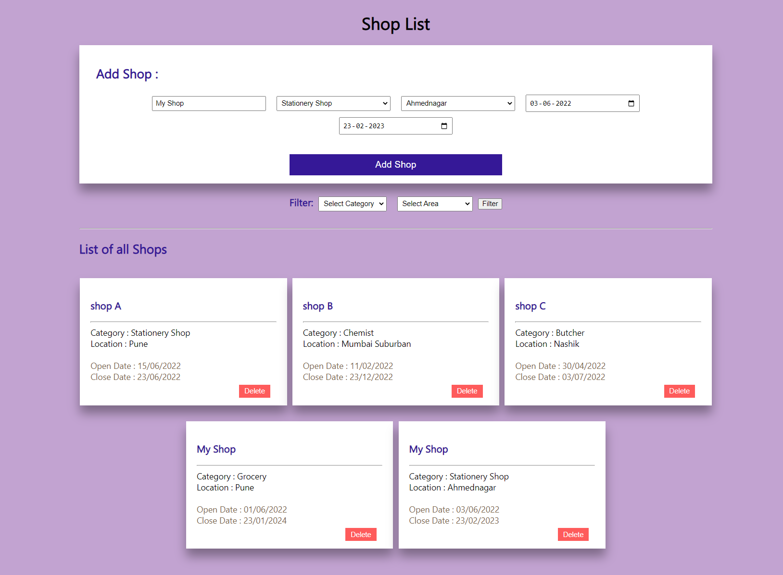Expand the Select Area filter dropdown
Image resolution: width=783 pixels, height=575 pixels.
[435, 204]
